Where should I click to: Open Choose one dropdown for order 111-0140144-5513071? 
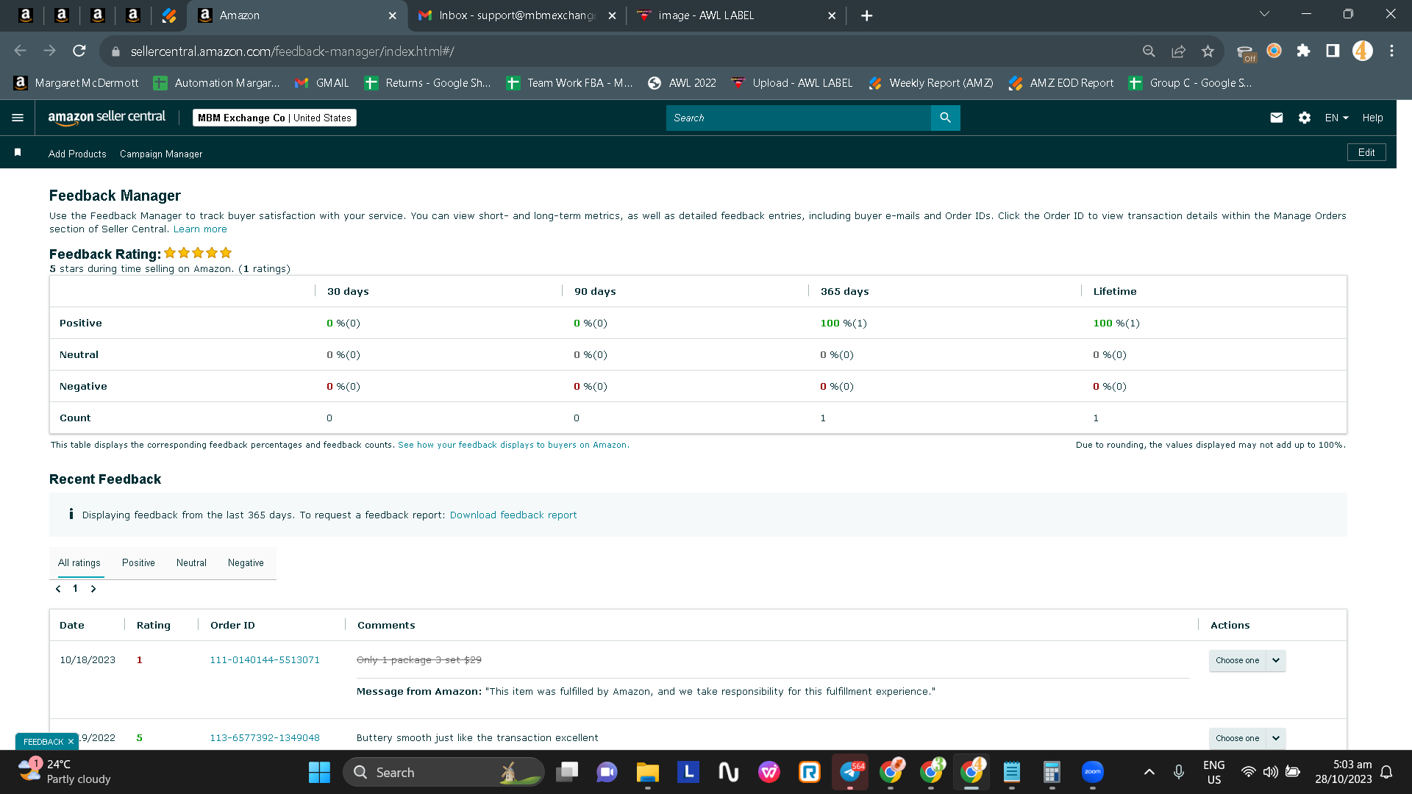click(1247, 660)
